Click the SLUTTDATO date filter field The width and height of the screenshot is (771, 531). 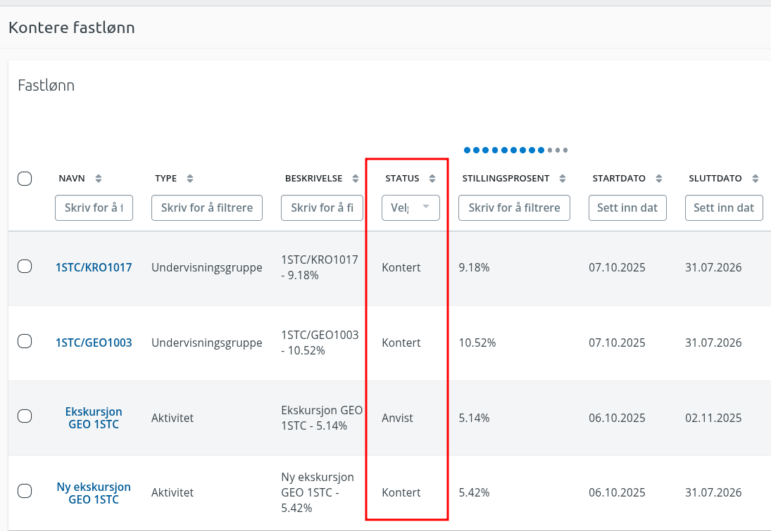coord(724,207)
